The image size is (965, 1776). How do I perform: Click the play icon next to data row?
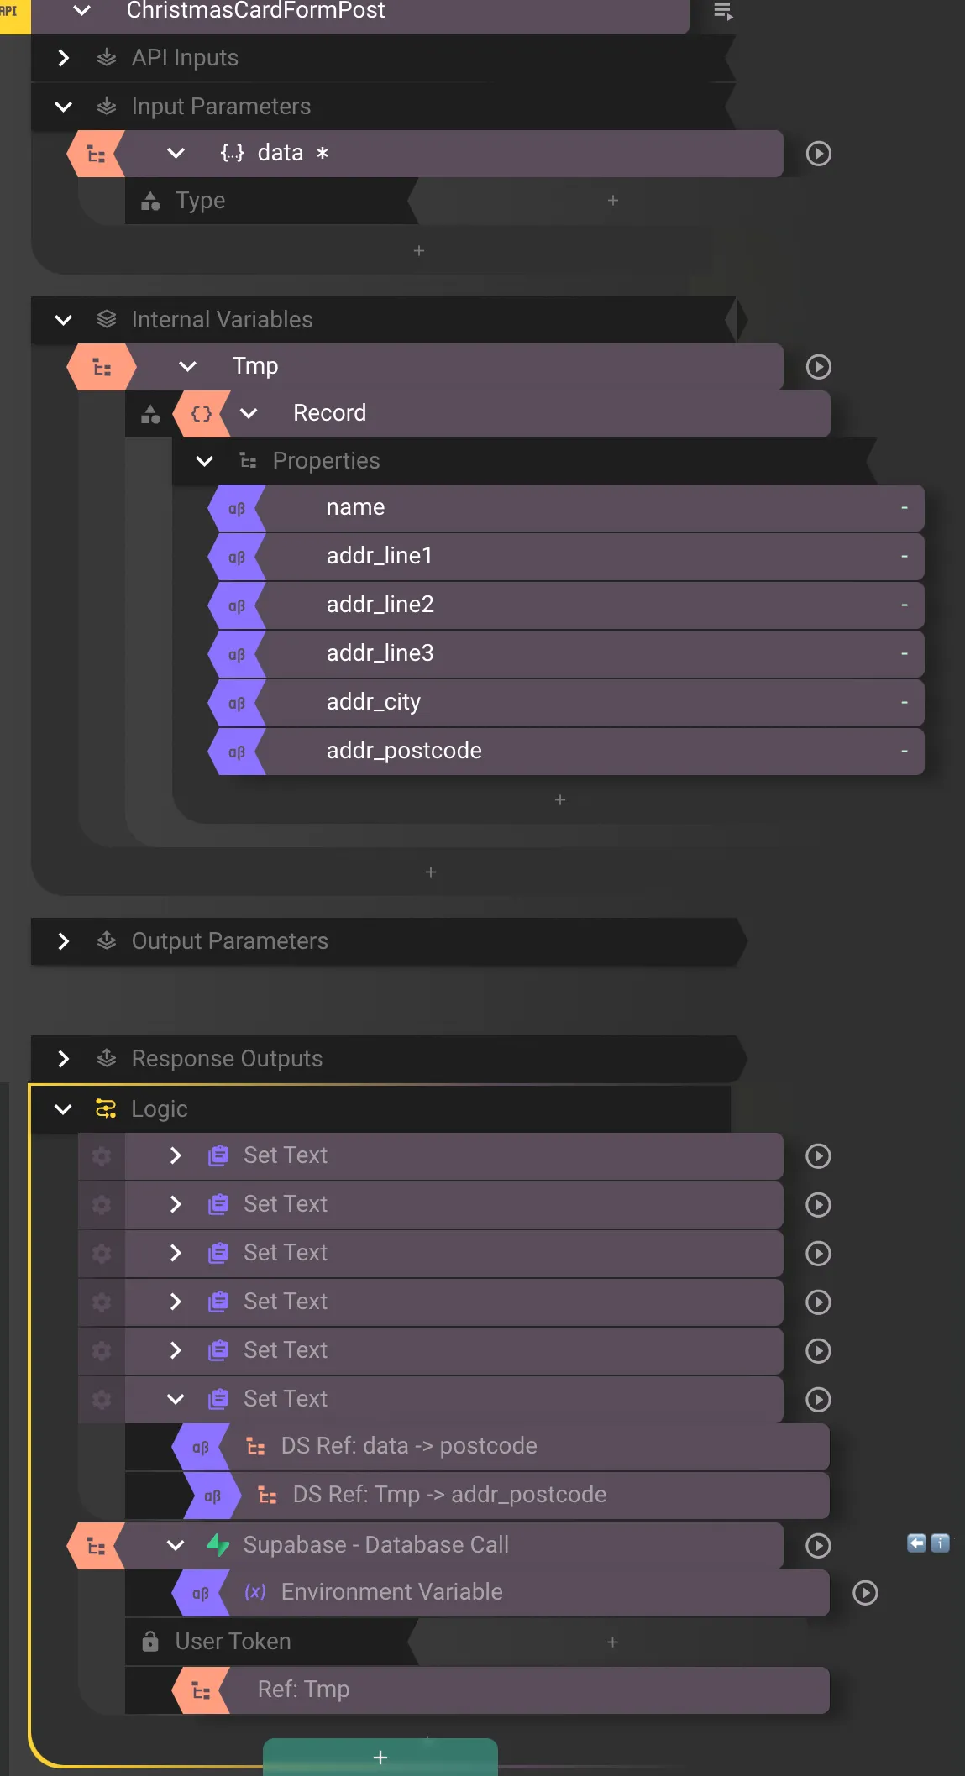click(818, 154)
